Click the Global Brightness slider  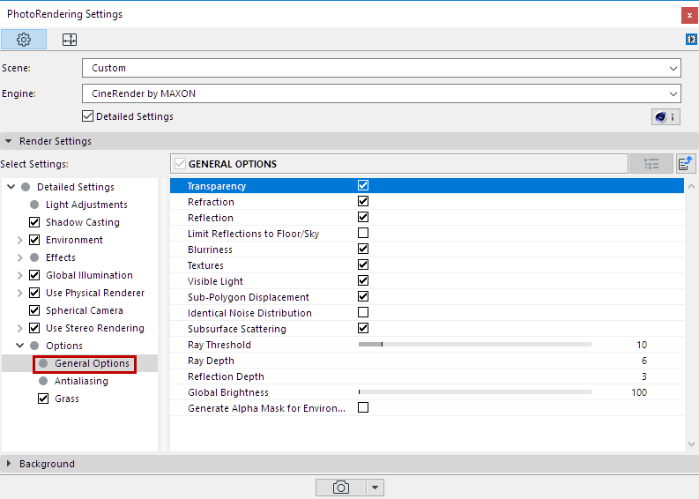tap(475, 392)
